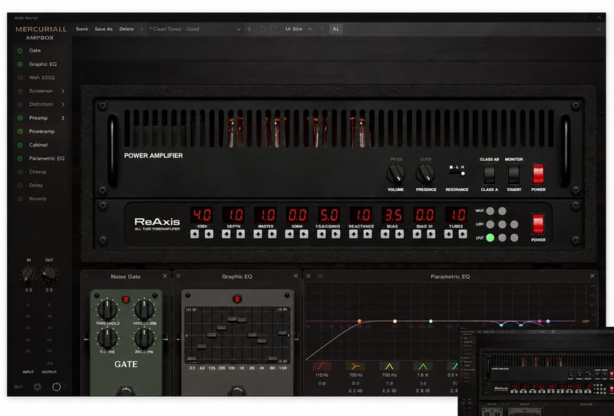Enable the Wah 535Q module power icon
Viewport: 614px width, 416px height.
click(x=20, y=78)
